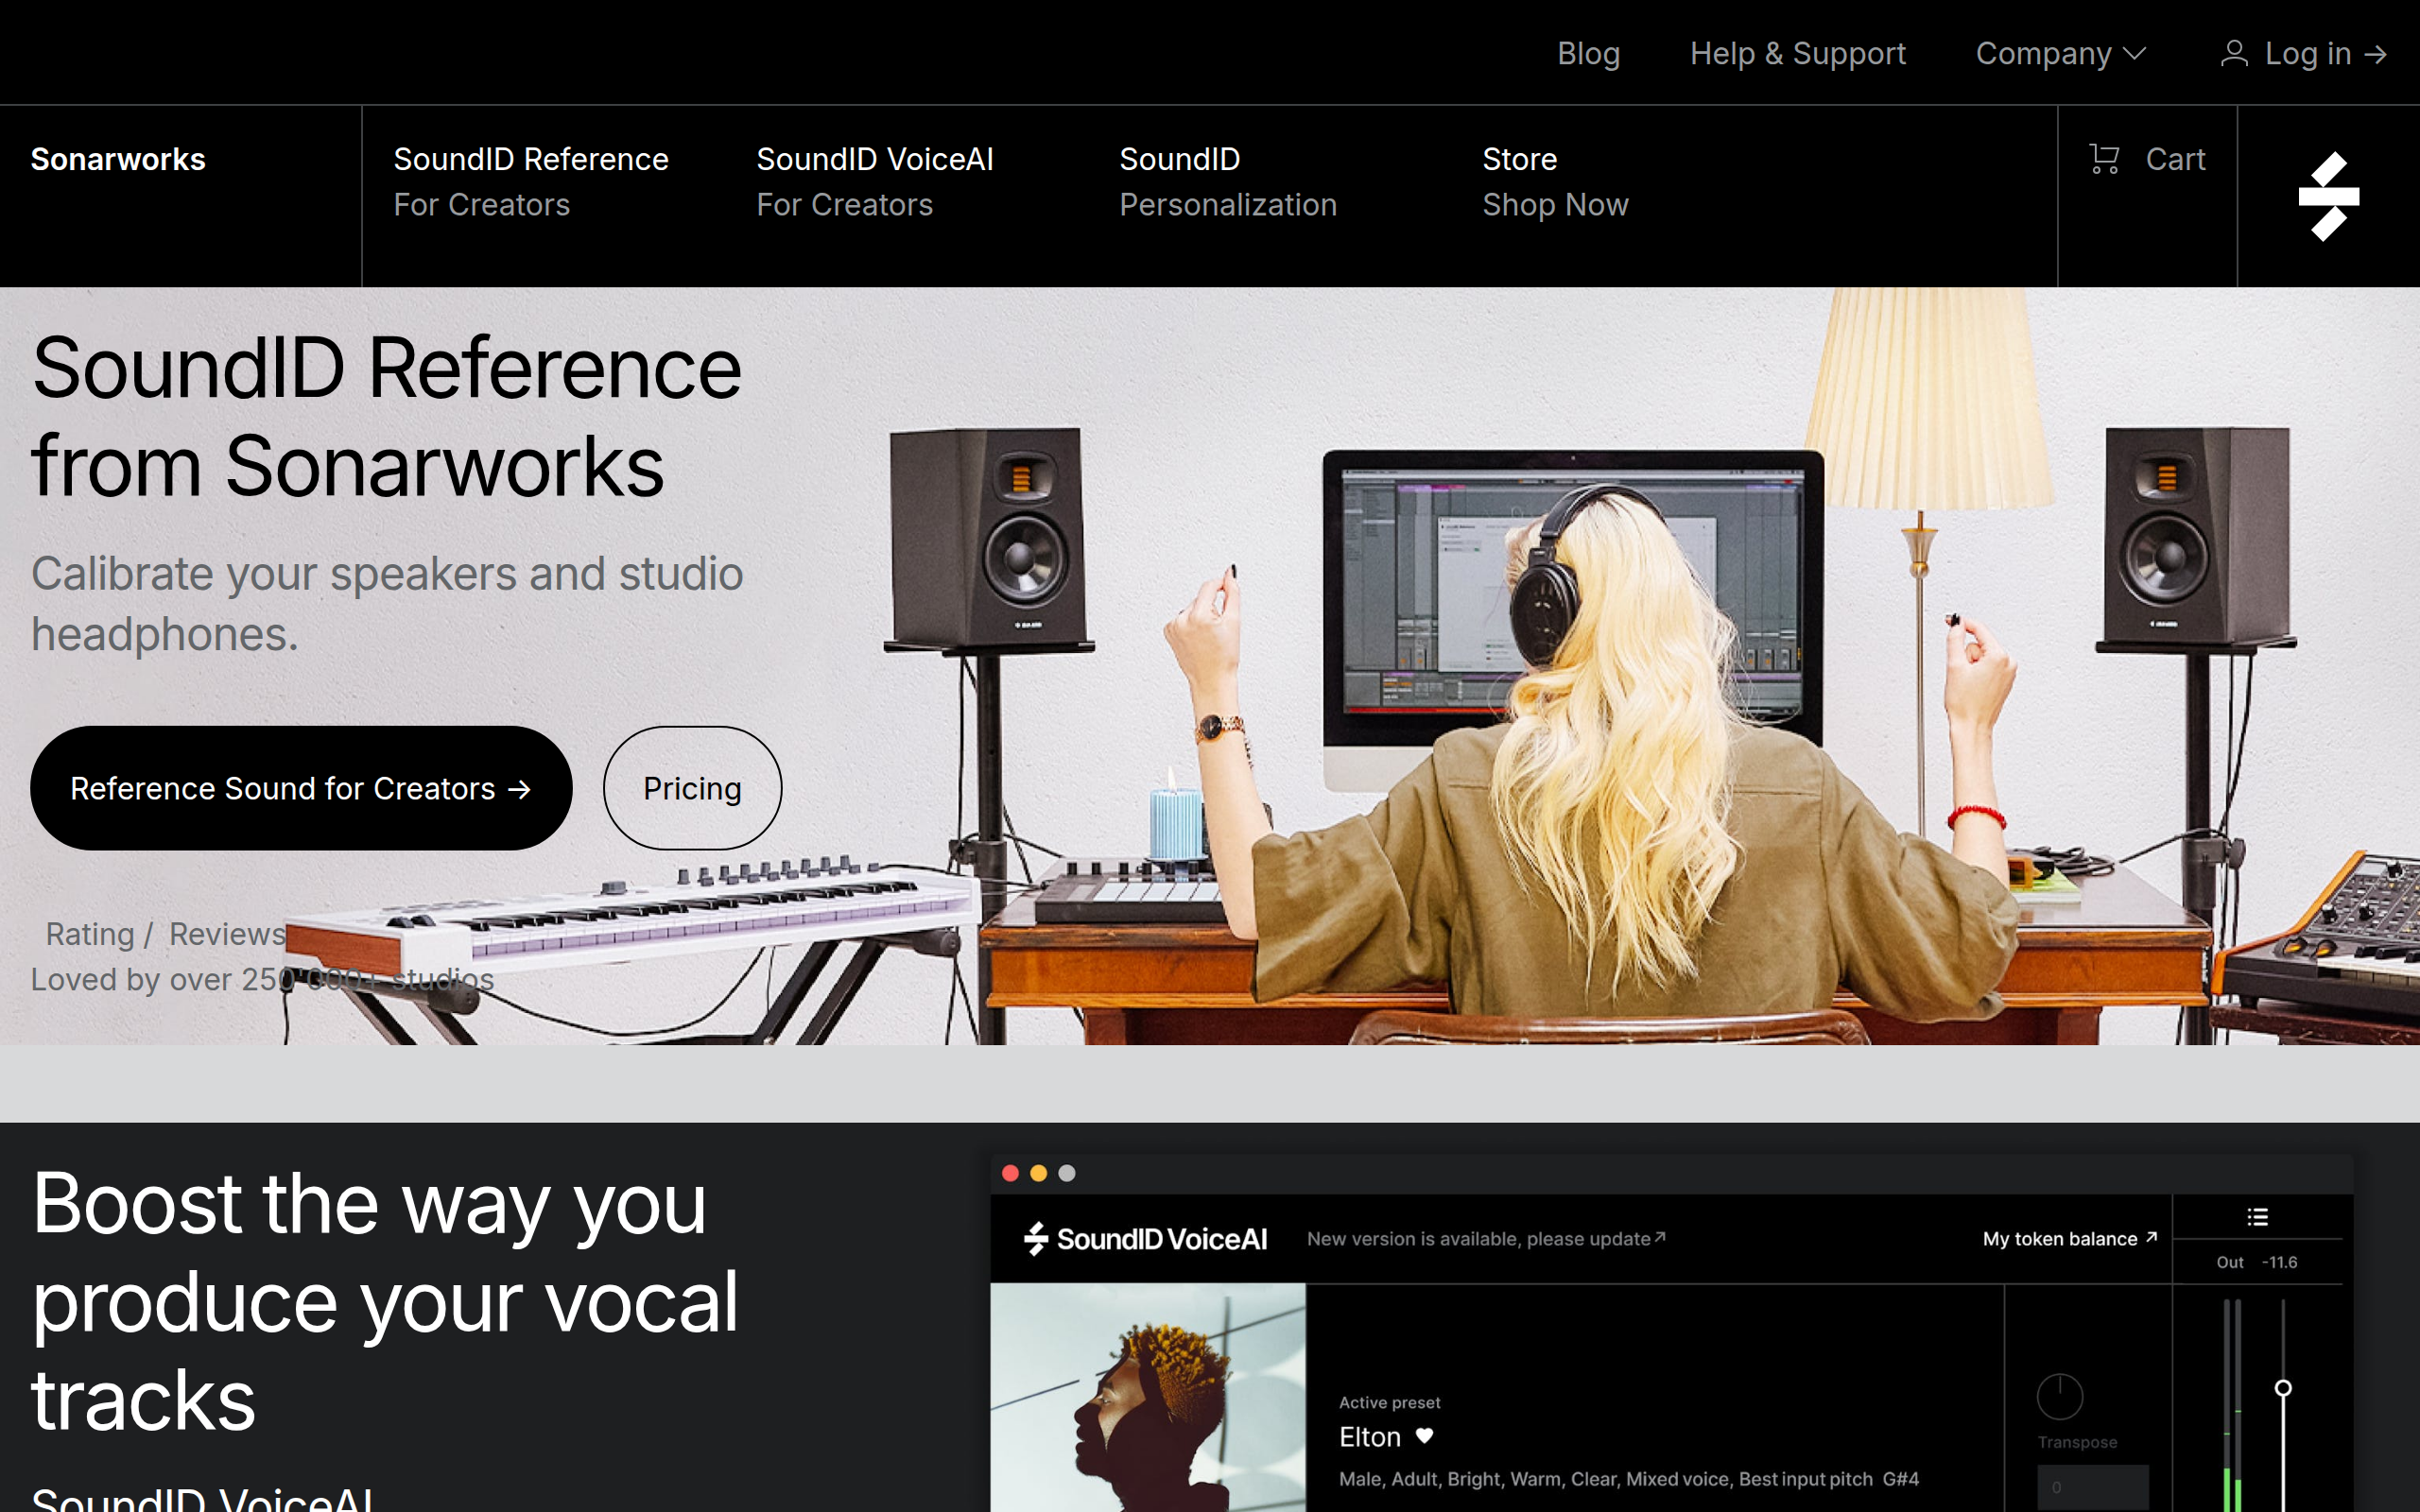The height and width of the screenshot is (1512, 2420).
Task: Click the heart favorite icon beside Elton
Action: [1424, 1436]
